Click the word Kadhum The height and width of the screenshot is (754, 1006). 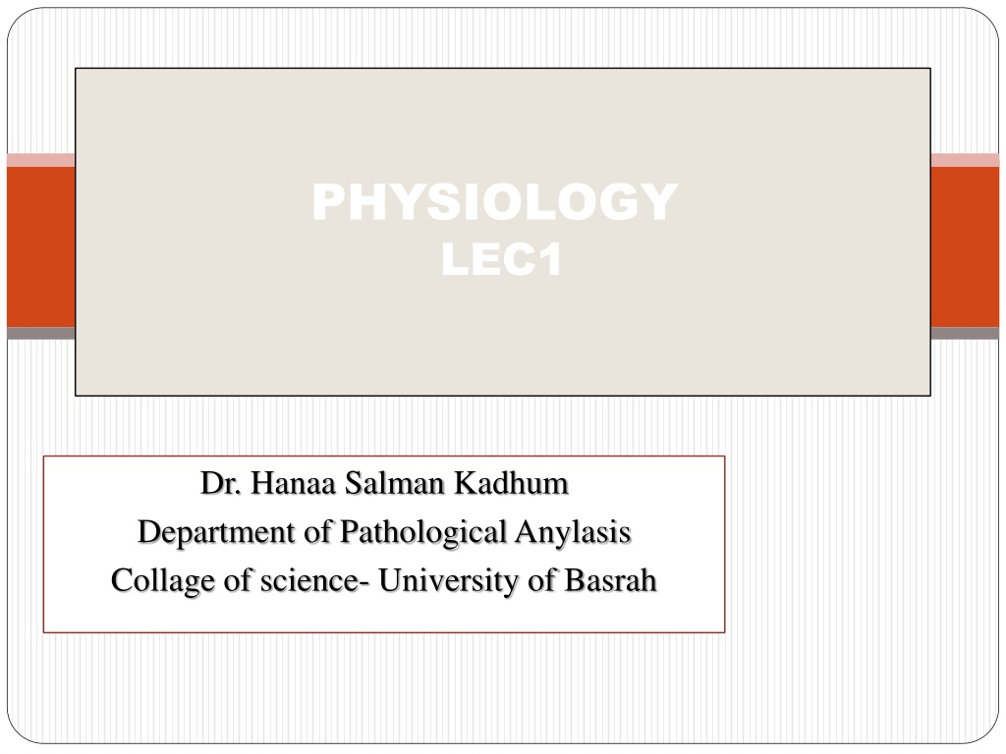click(x=511, y=483)
